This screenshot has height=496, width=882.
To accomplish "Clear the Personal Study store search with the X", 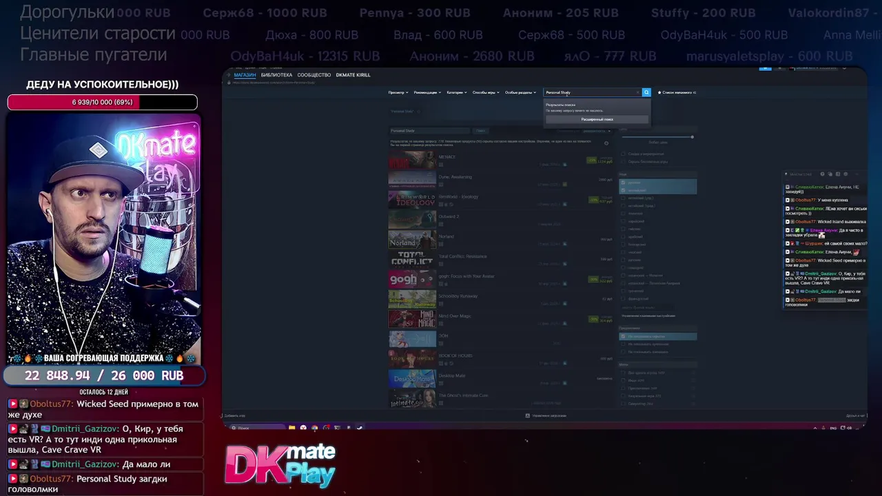I will pos(637,92).
